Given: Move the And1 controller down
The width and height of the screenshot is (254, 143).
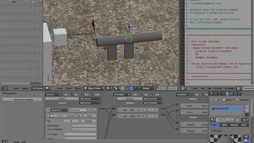Looking at the screenshot, I should [152, 116].
